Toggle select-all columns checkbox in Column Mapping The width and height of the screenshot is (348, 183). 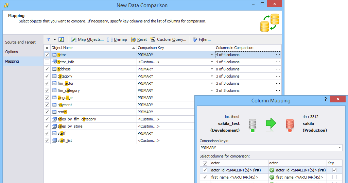[205, 163]
